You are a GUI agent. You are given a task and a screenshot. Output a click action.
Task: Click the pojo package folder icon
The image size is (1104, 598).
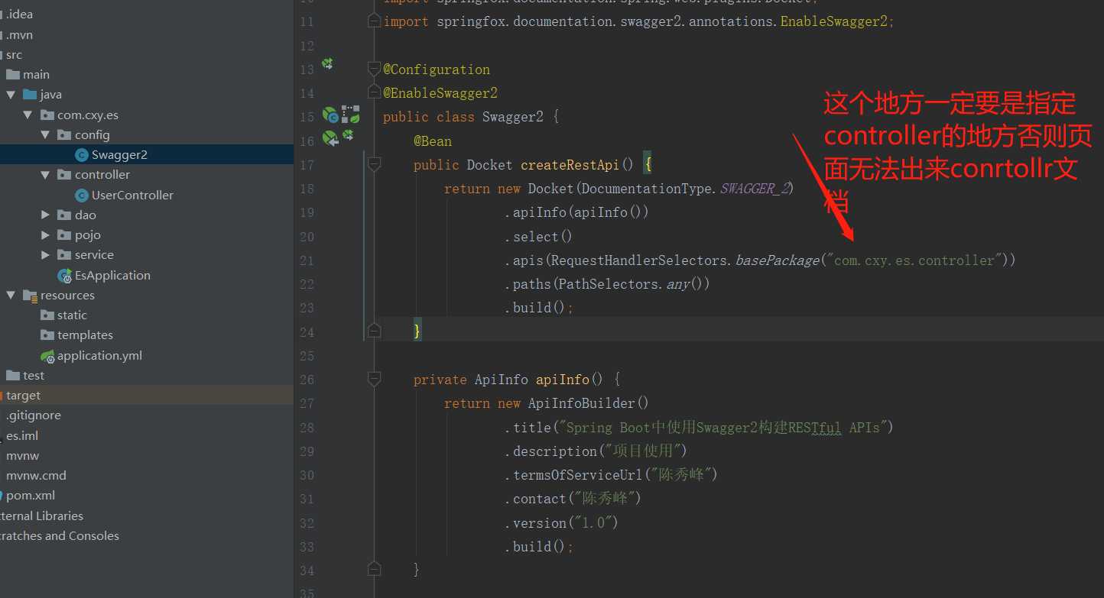click(x=64, y=234)
